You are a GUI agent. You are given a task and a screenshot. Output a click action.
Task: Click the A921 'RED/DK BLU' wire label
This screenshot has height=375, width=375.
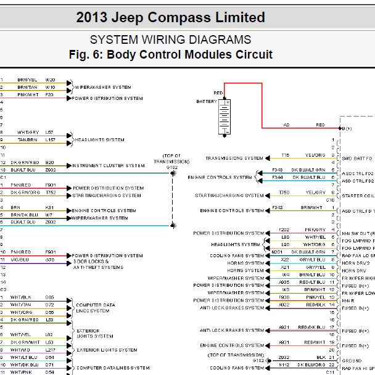click(311, 327)
